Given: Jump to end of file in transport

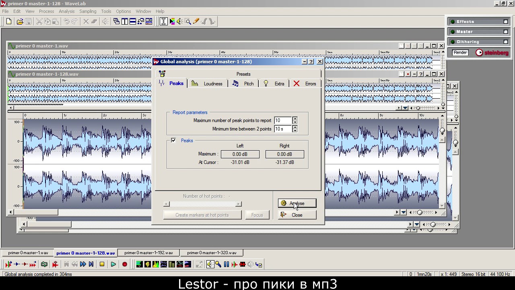Looking at the screenshot, I should click(91, 264).
